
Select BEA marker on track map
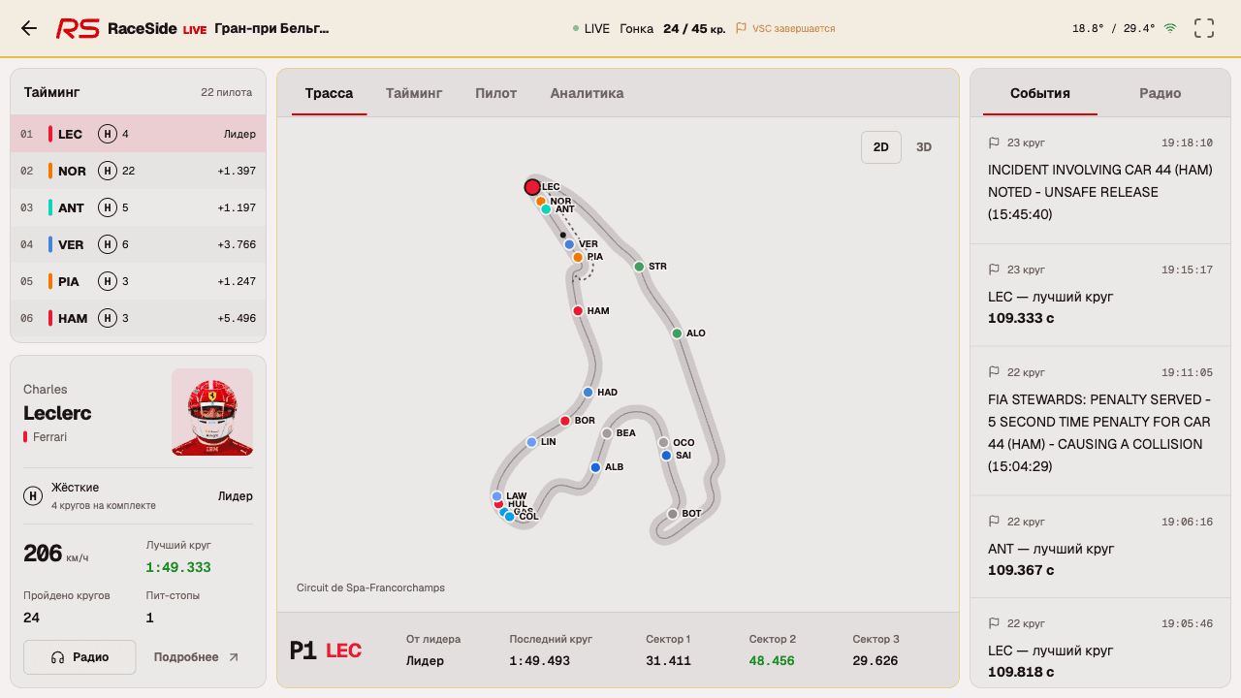click(607, 433)
